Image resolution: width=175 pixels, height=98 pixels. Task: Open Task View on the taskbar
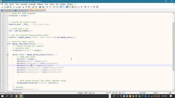[x=11, y=96]
